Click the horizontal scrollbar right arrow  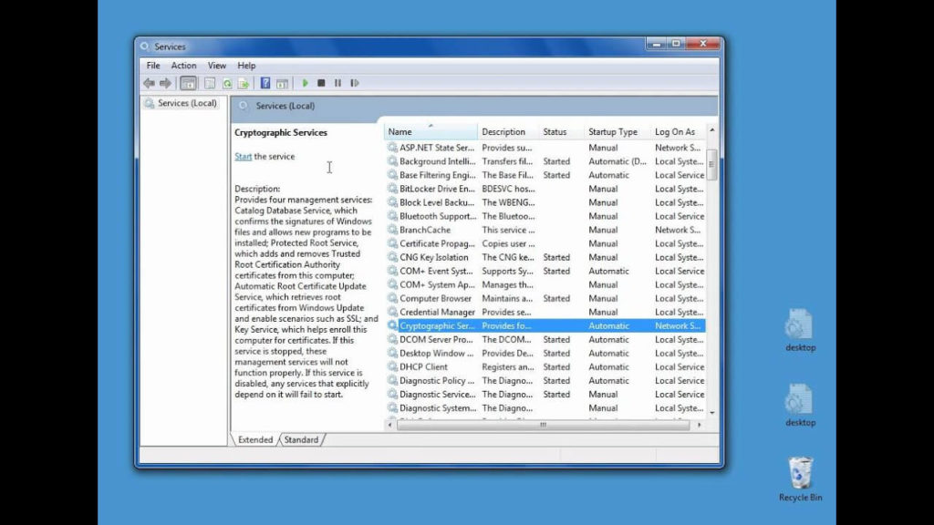click(x=700, y=425)
